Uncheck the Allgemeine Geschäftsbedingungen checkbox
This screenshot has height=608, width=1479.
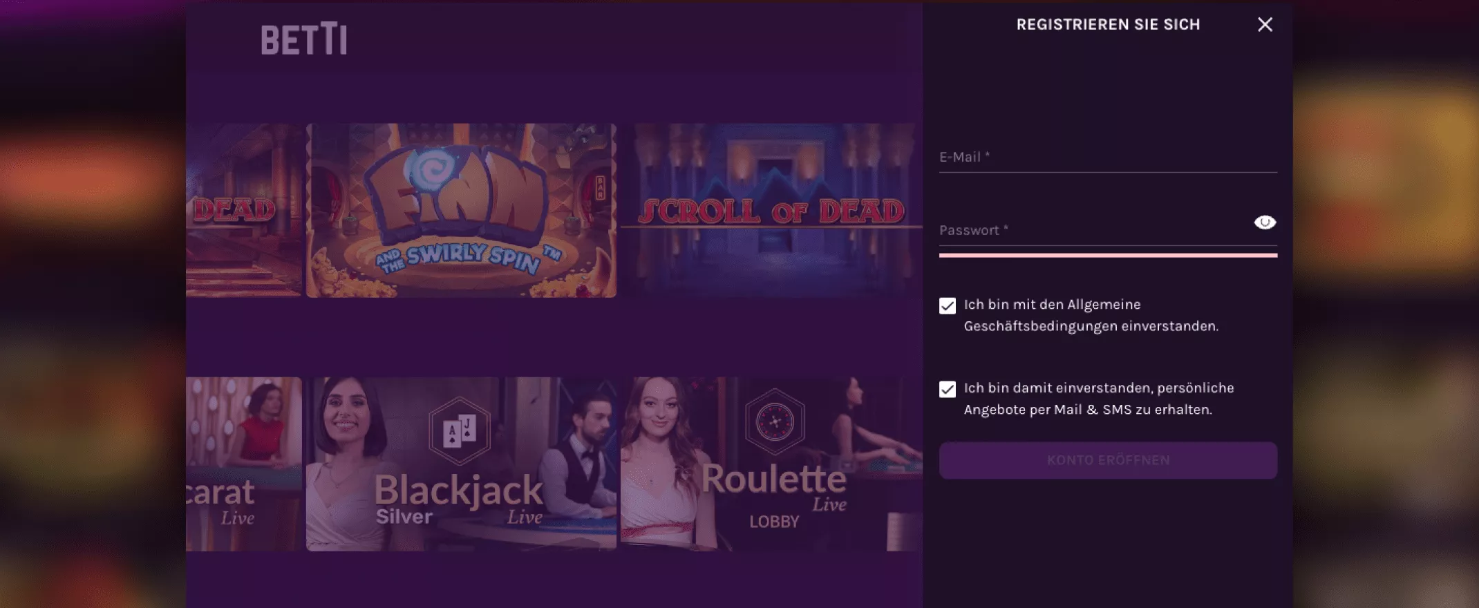click(x=948, y=306)
